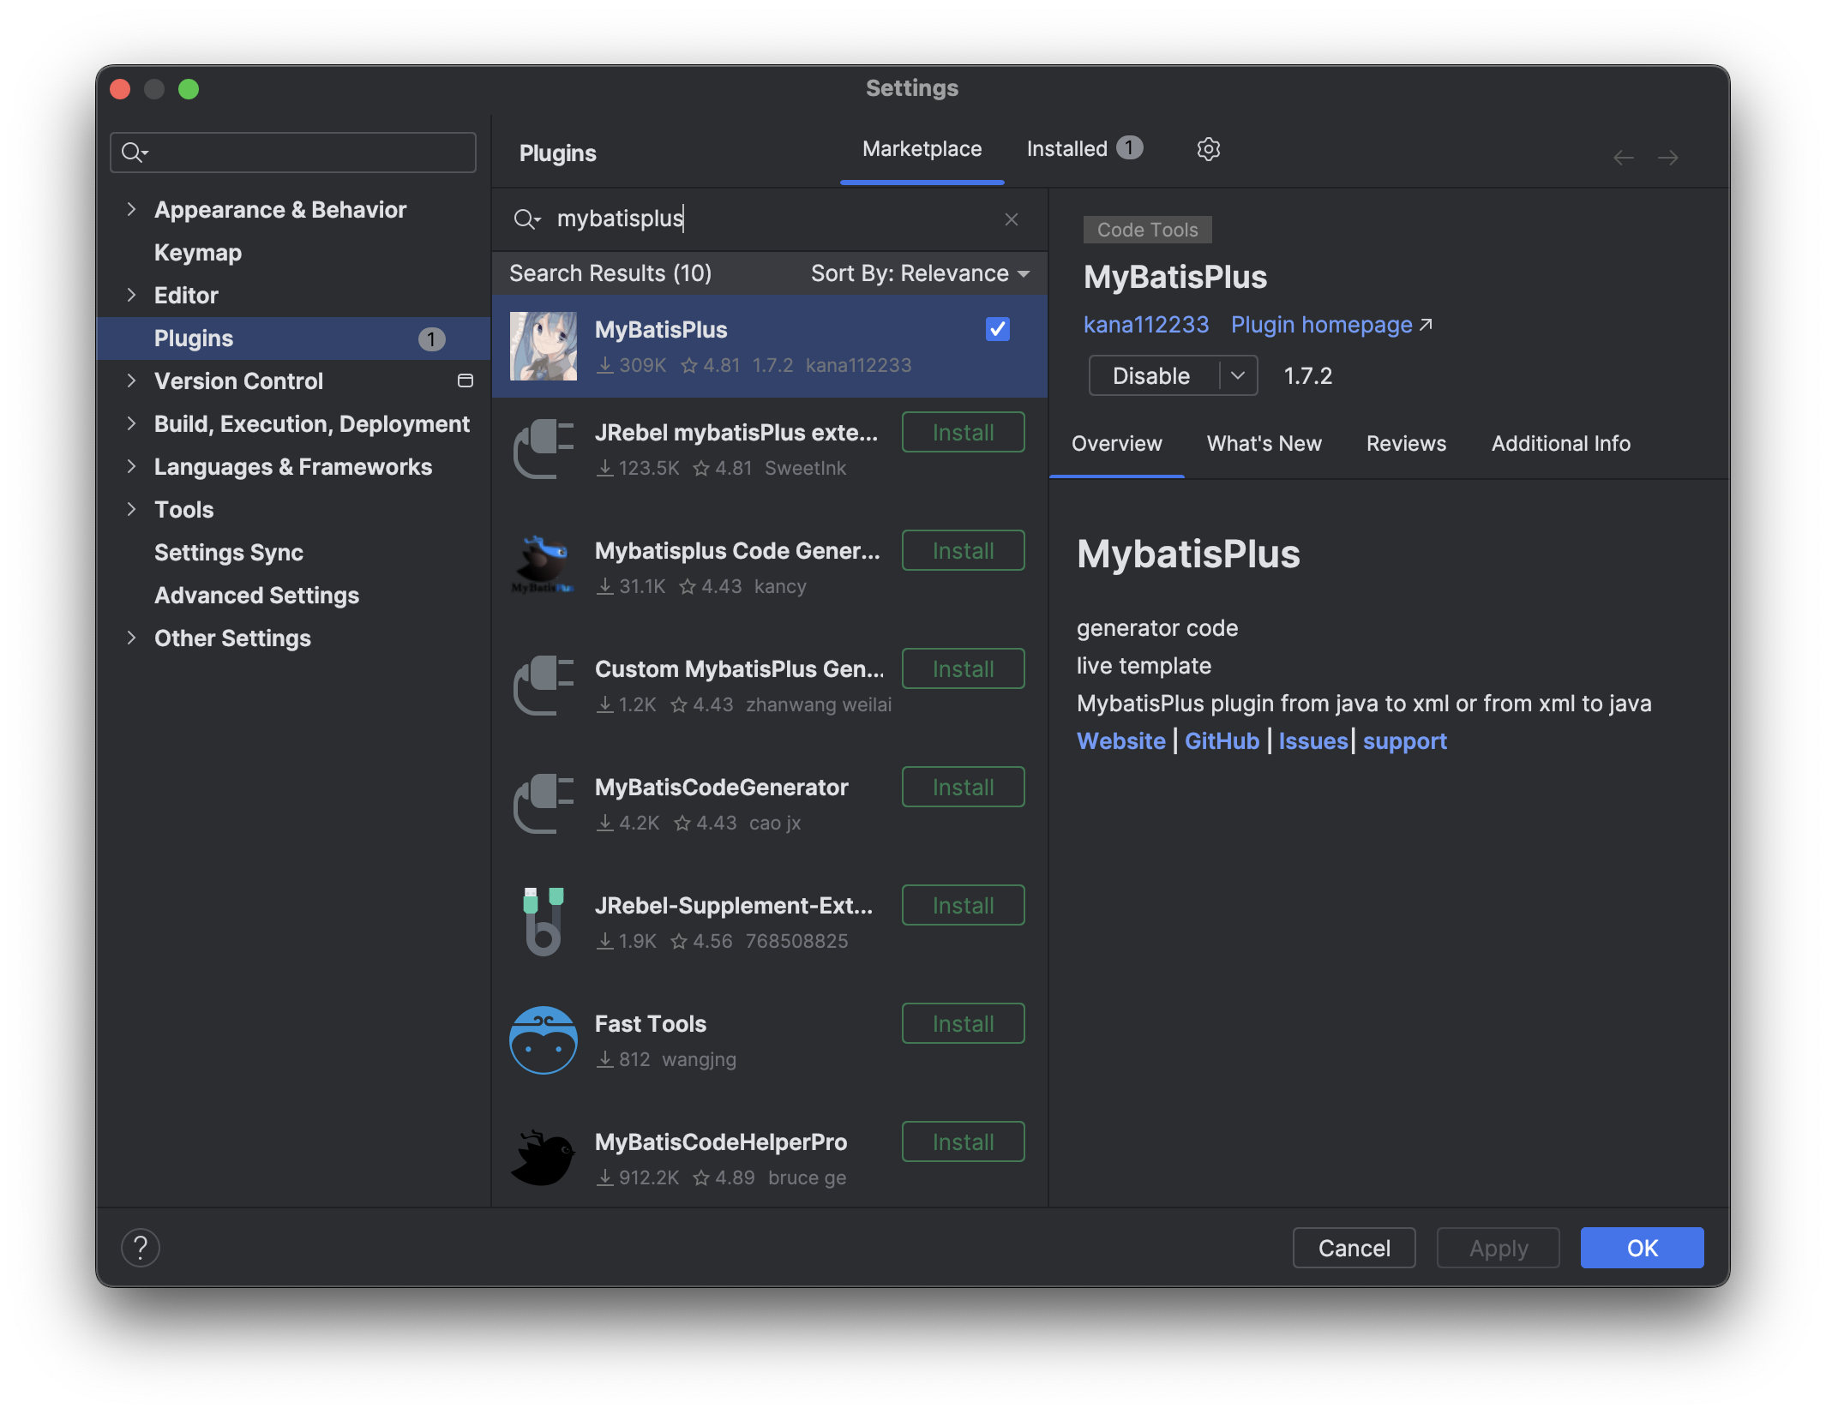This screenshot has width=1826, height=1414.
Task: Open the Disable button dropdown arrow
Action: [1238, 375]
